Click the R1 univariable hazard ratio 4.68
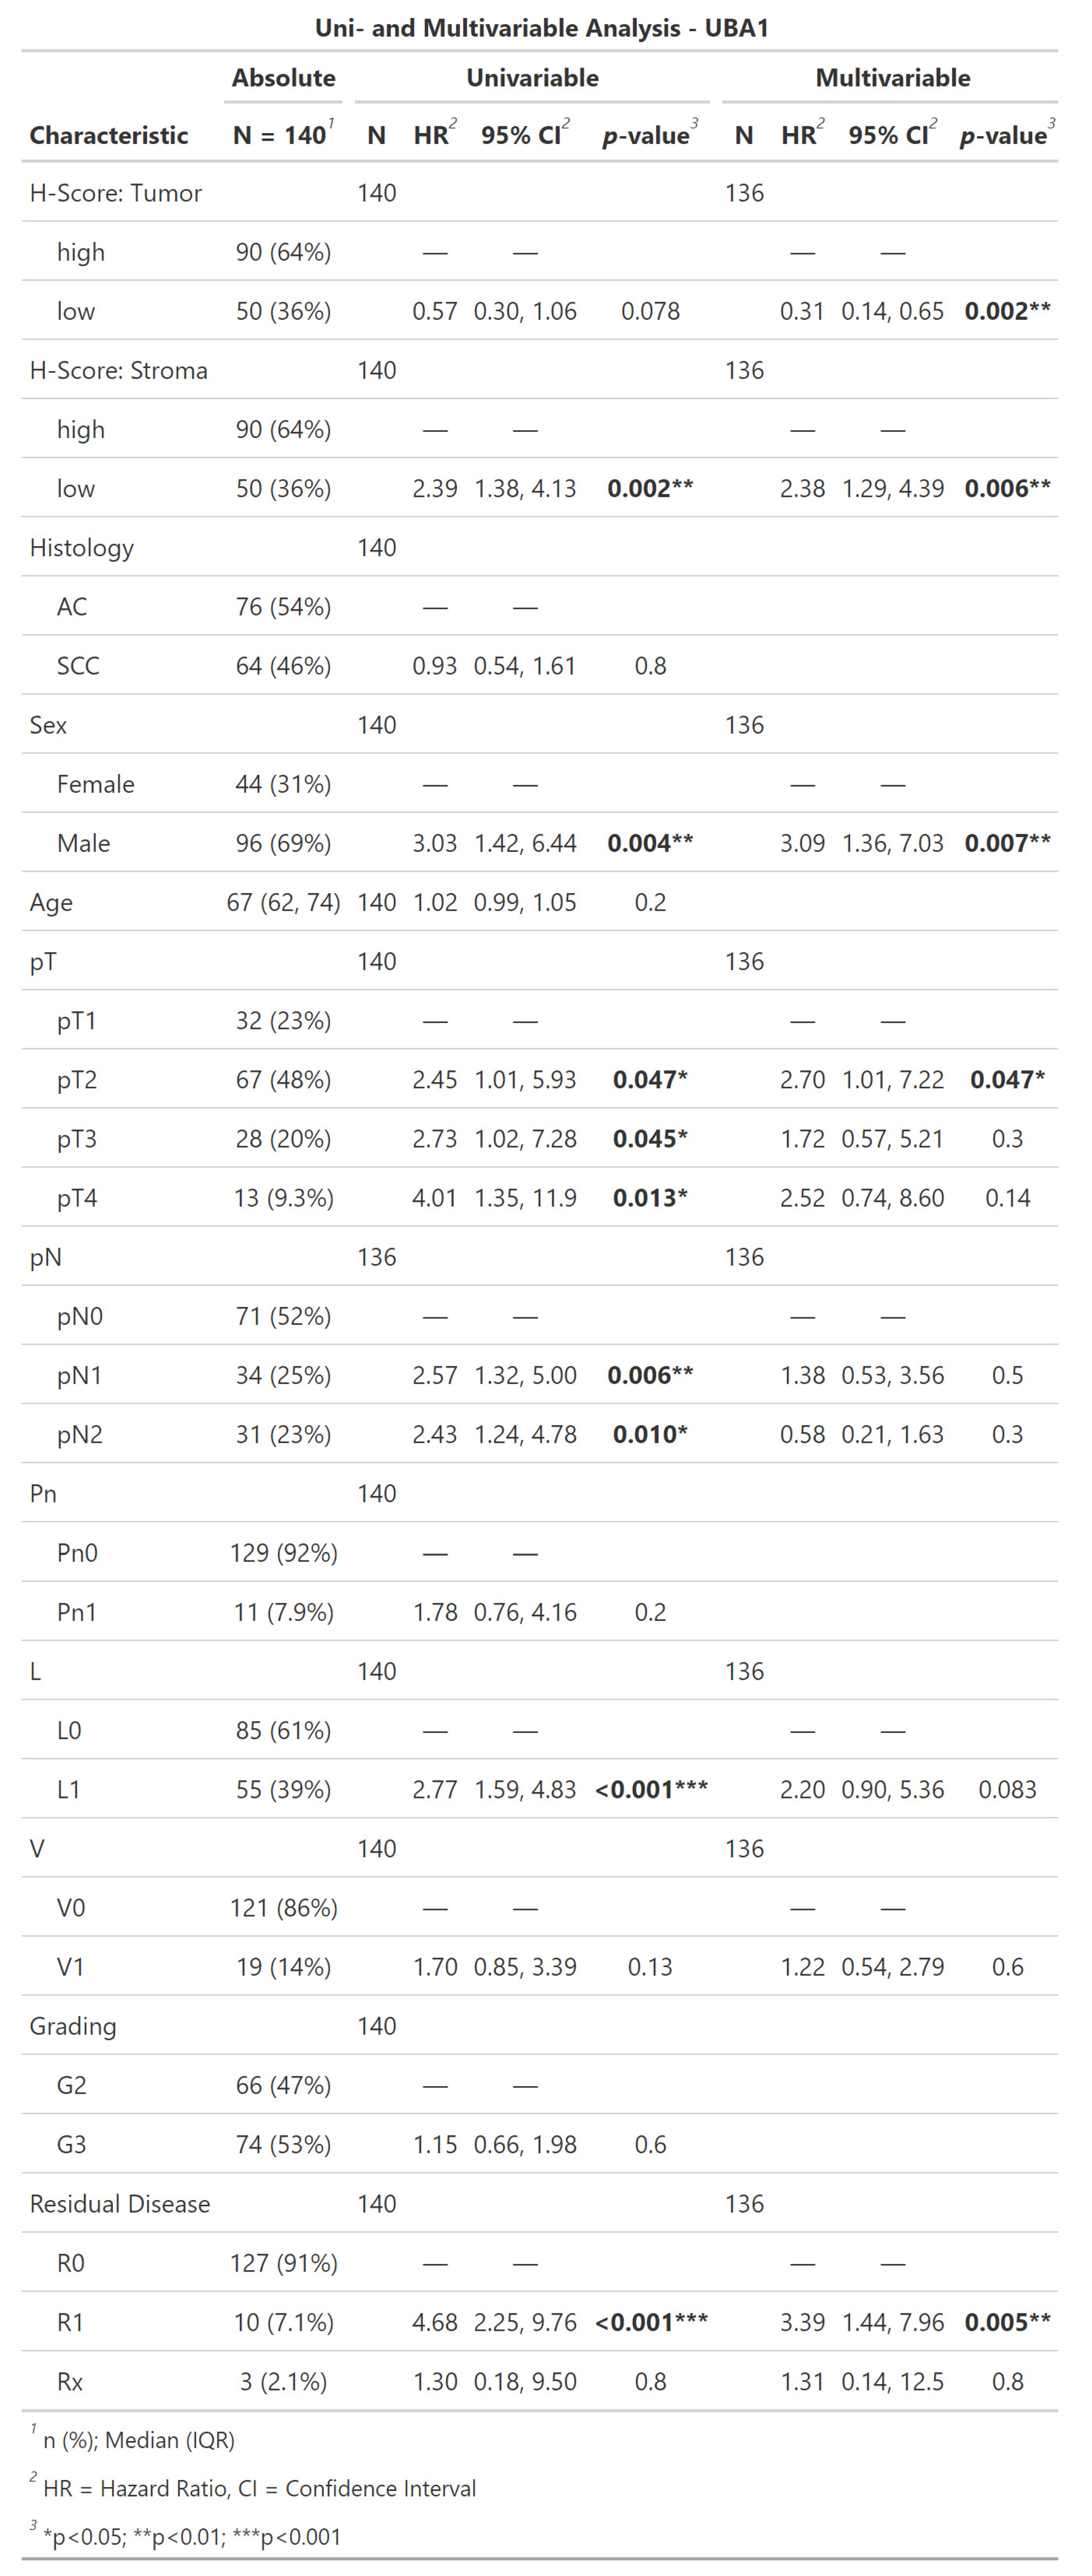Screen dimensions: 1092x2576 tap(435, 2322)
